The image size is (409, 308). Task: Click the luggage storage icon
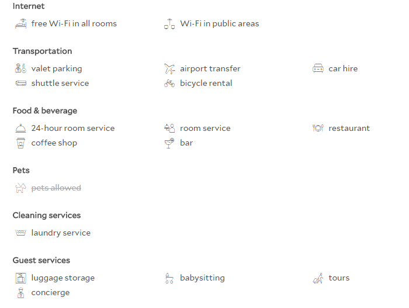[x=21, y=278]
